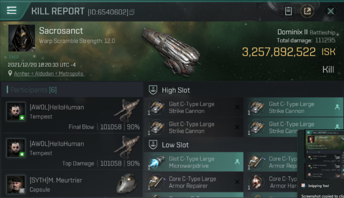The width and height of the screenshot is (344, 198).
Task: Click the clipboard icon in the header
Action: (288, 11)
